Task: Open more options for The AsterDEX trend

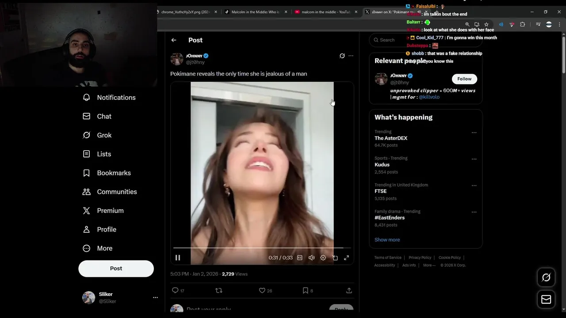Action: (x=474, y=132)
